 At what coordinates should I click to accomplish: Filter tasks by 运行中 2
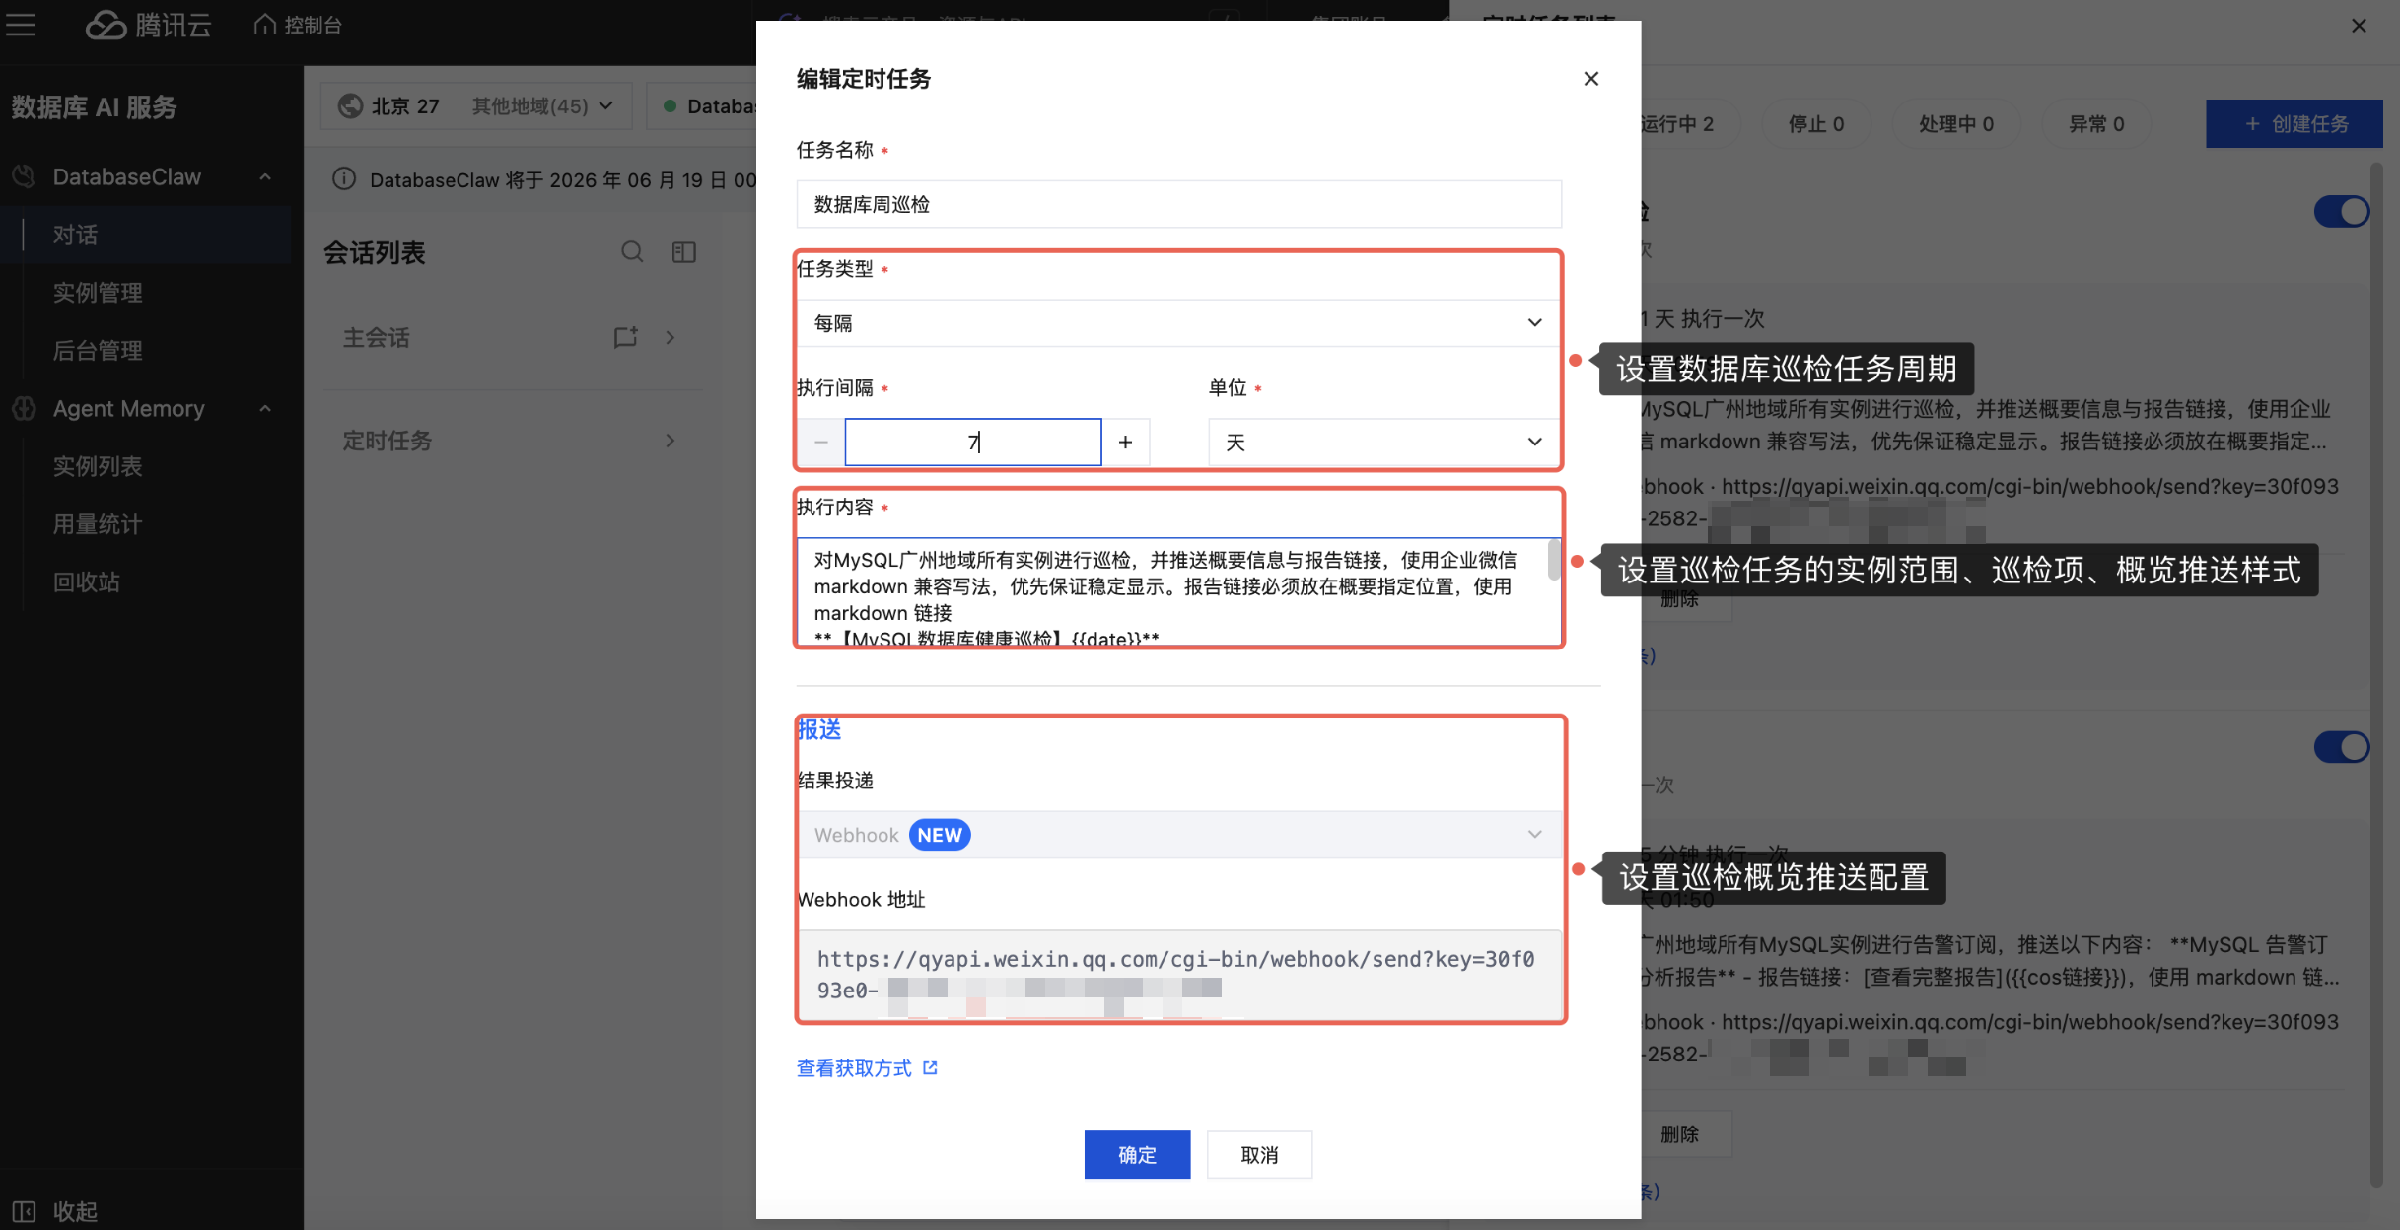(1677, 123)
